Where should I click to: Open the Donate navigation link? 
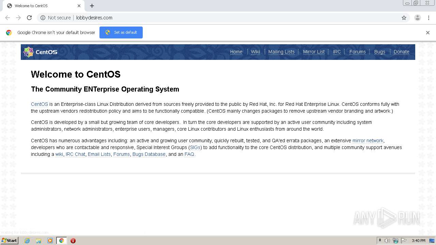pyautogui.click(x=402, y=52)
